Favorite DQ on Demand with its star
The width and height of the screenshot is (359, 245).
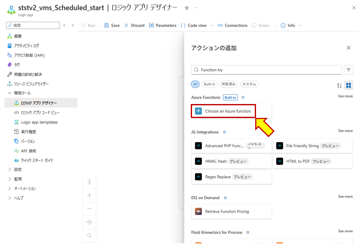tap(225, 198)
